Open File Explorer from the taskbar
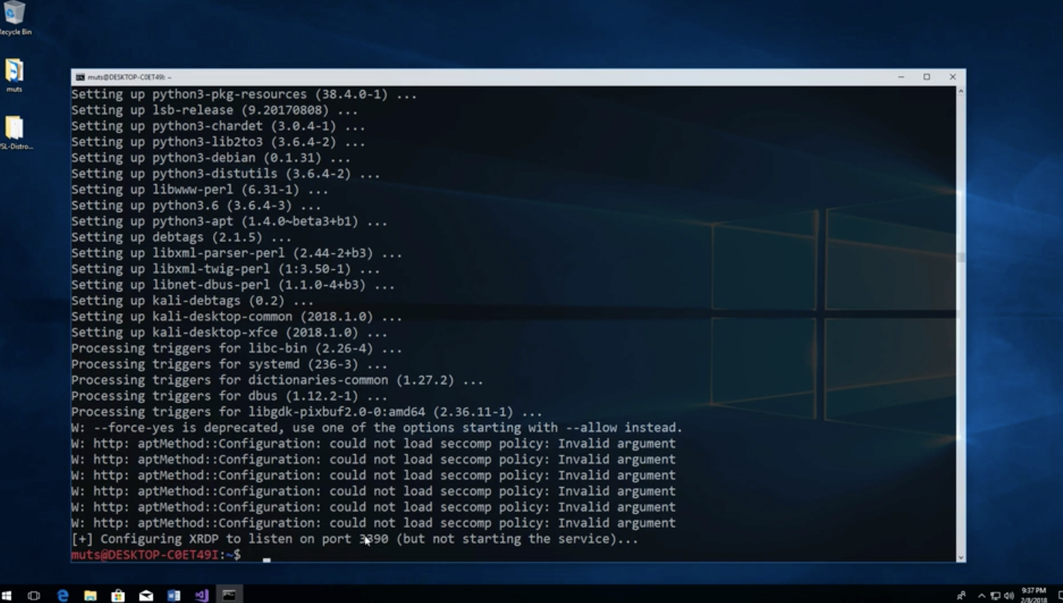This screenshot has width=1063, height=603. 90,595
